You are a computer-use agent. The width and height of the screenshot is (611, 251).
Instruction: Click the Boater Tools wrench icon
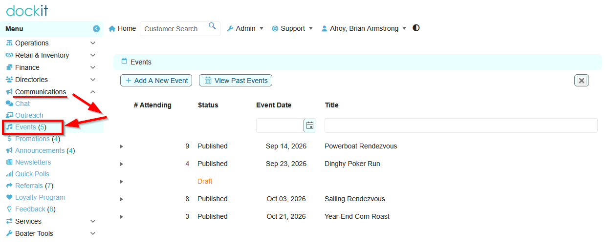pyautogui.click(x=9, y=233)
